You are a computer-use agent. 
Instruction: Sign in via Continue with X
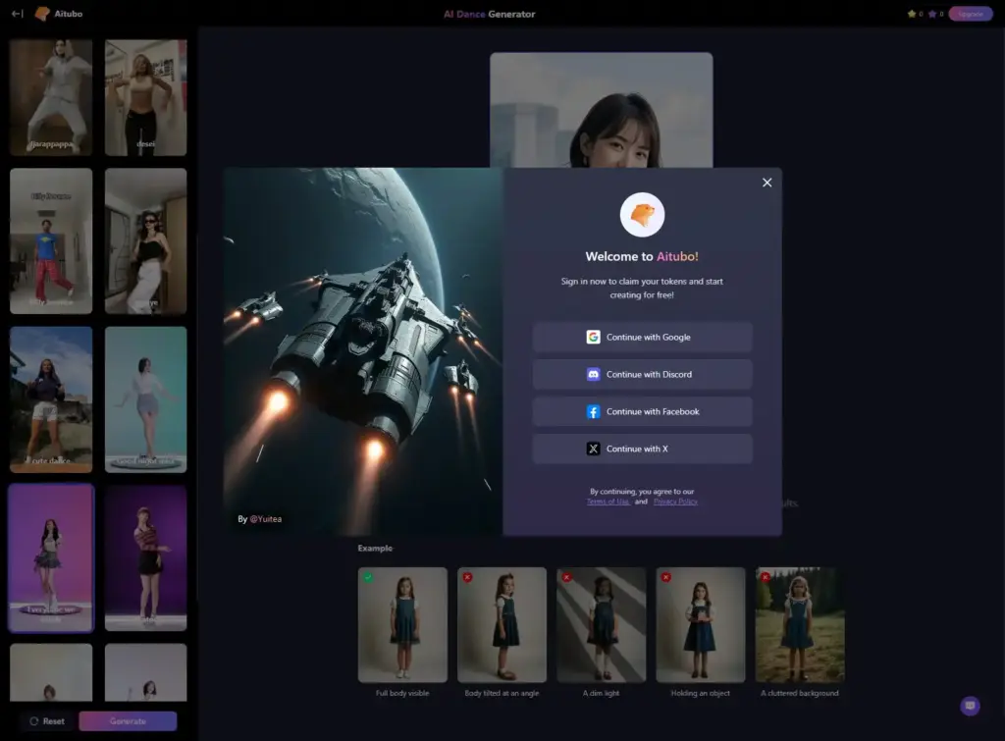(642, 449)
